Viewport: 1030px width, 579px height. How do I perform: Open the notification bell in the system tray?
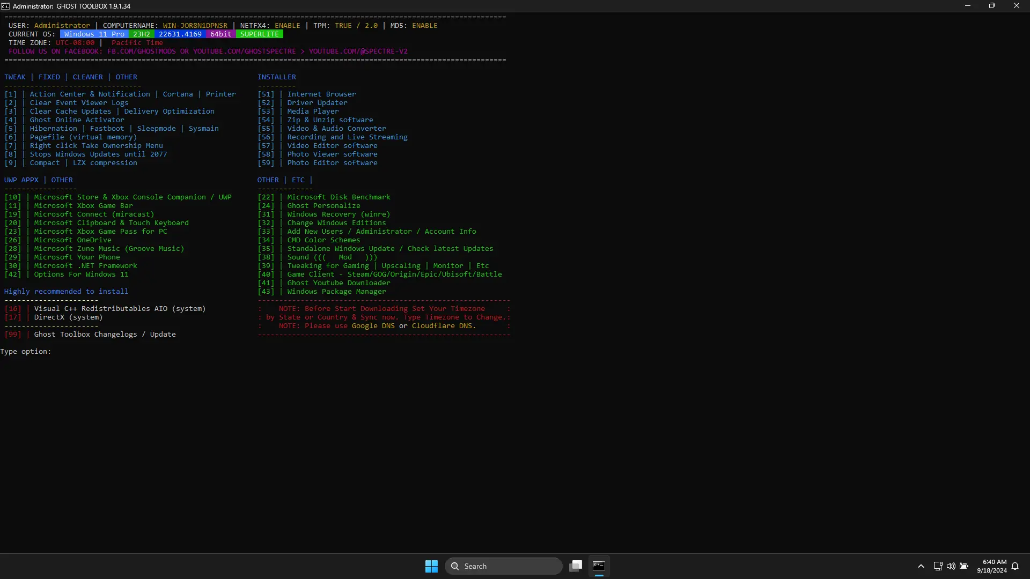(x=1015, y=566)
